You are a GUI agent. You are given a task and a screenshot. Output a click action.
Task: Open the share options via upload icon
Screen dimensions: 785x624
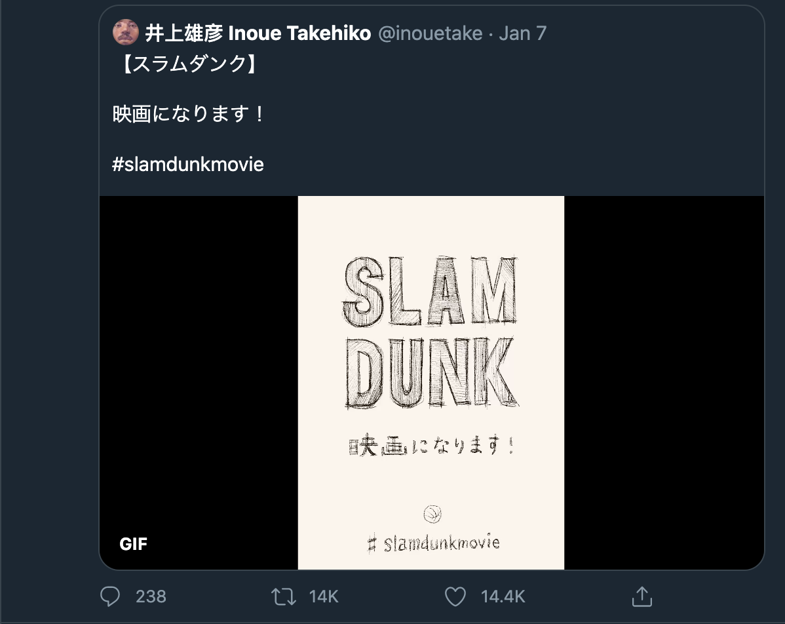pyautogui.click(x=642, y=596)
